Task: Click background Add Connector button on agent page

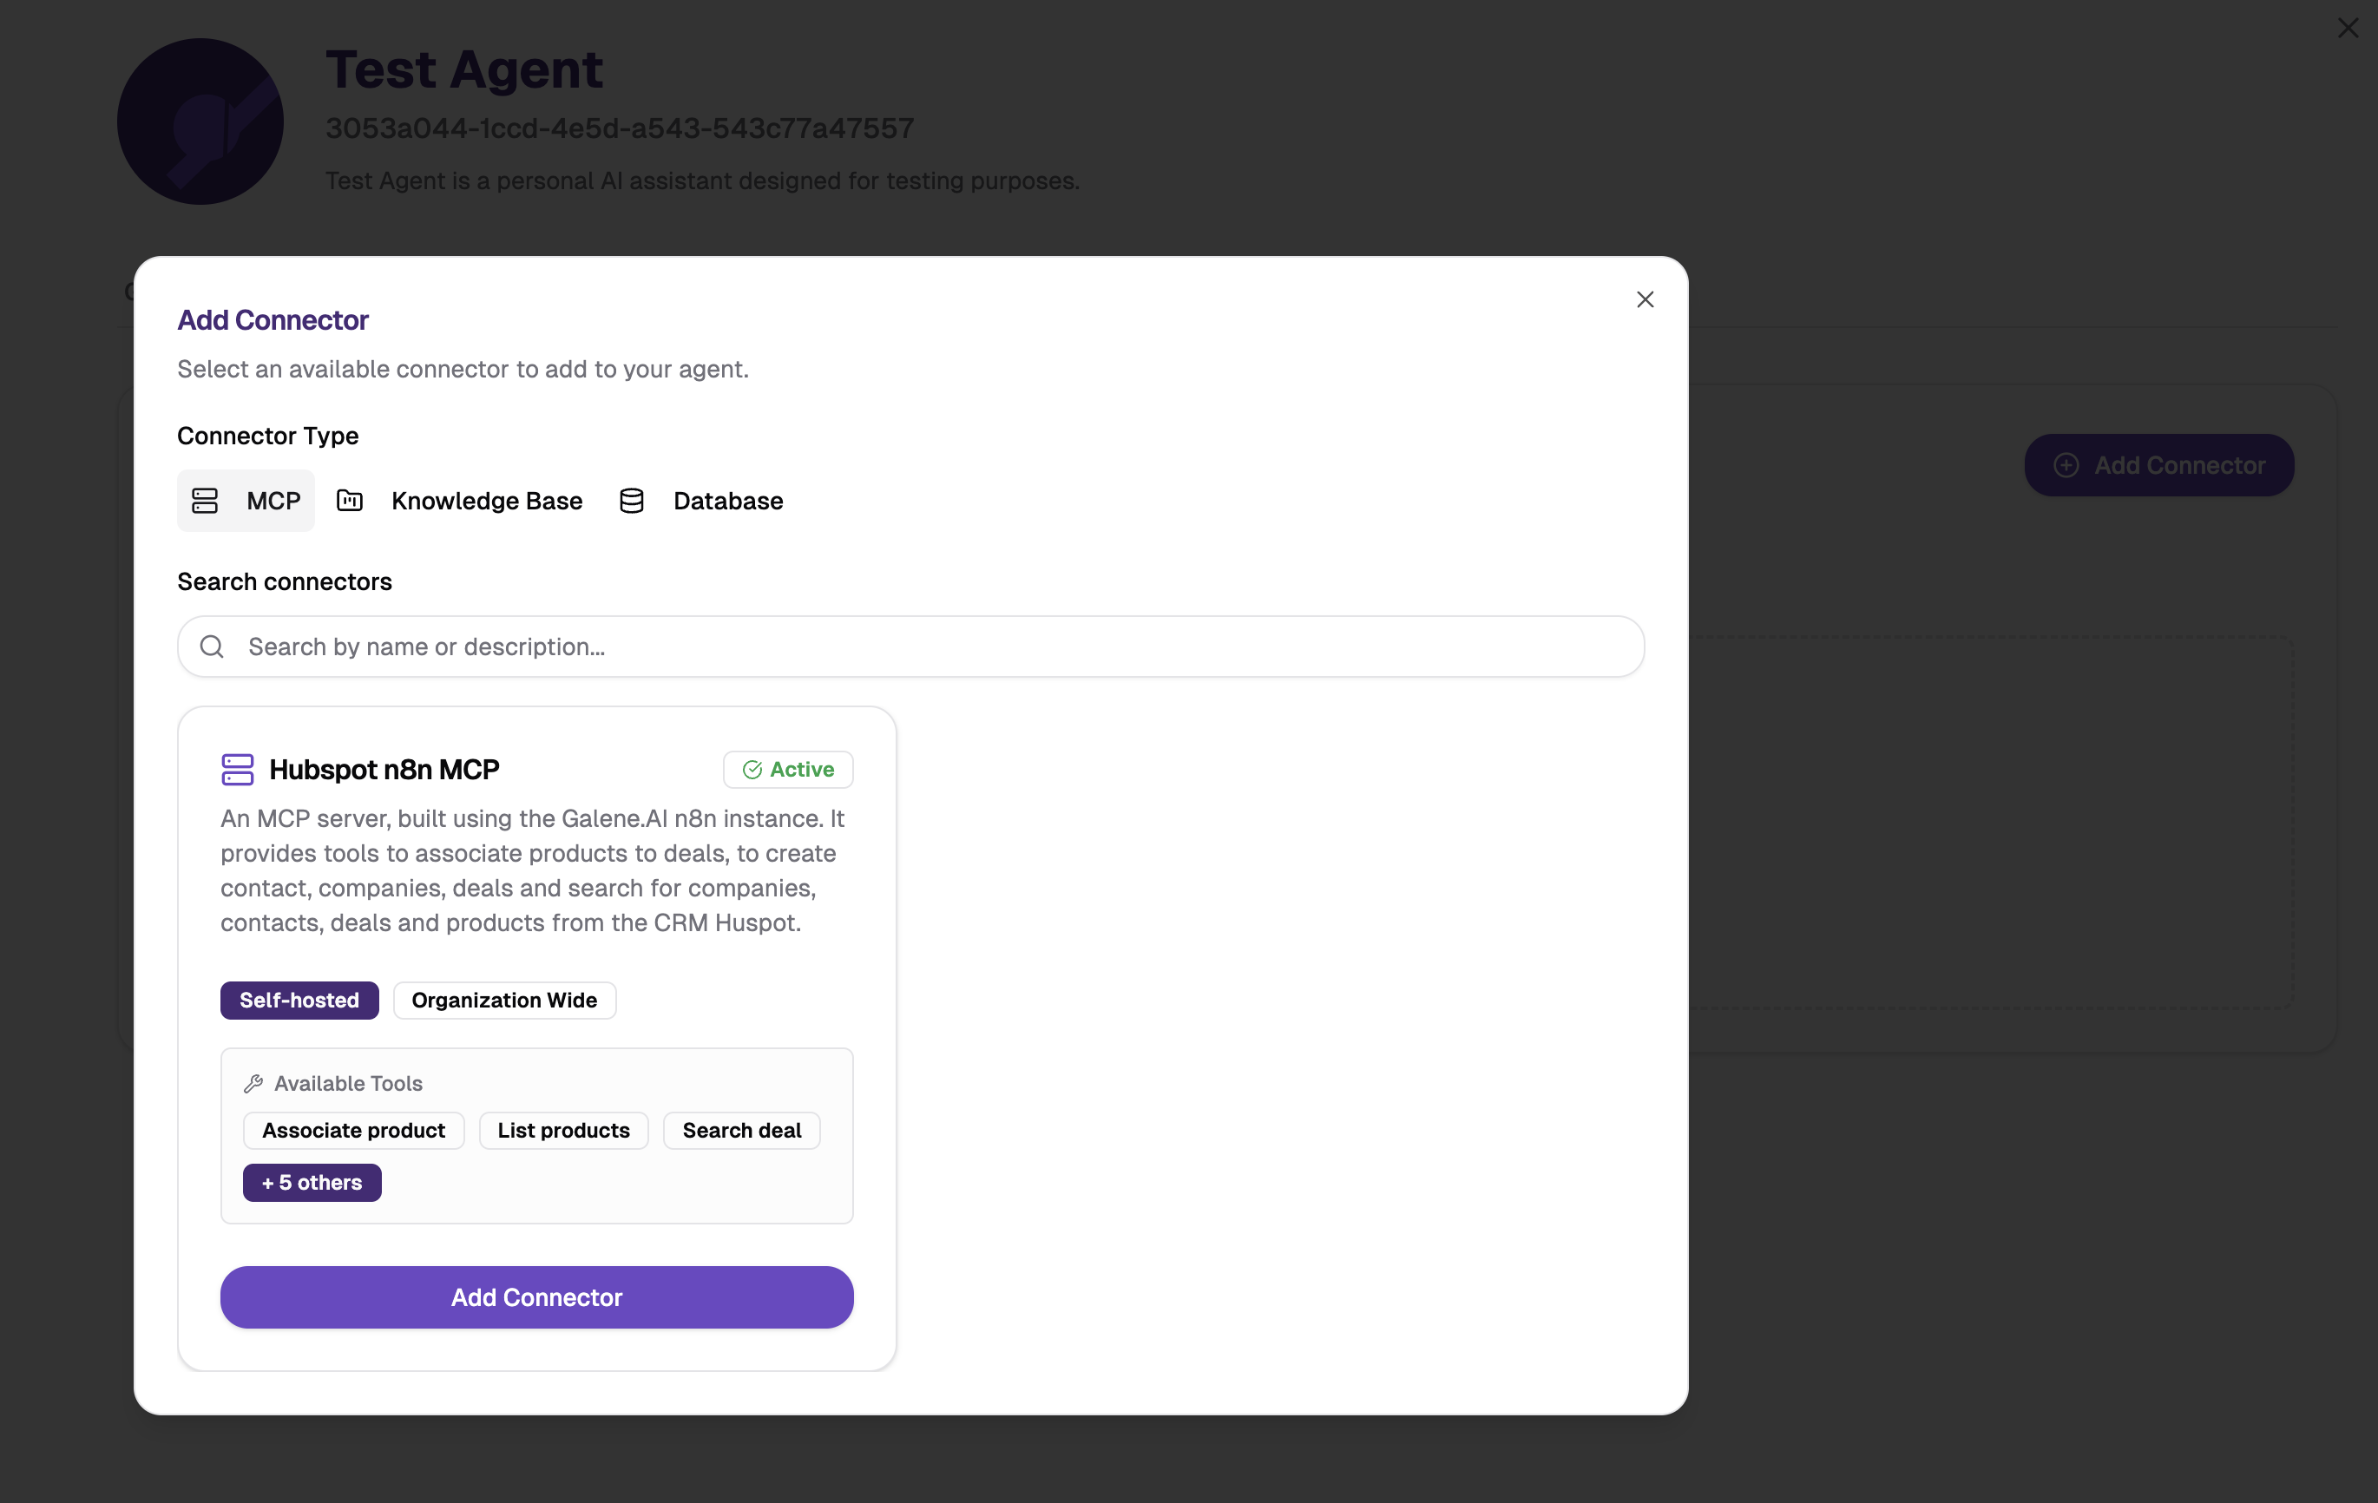Action: [2158, 465]
